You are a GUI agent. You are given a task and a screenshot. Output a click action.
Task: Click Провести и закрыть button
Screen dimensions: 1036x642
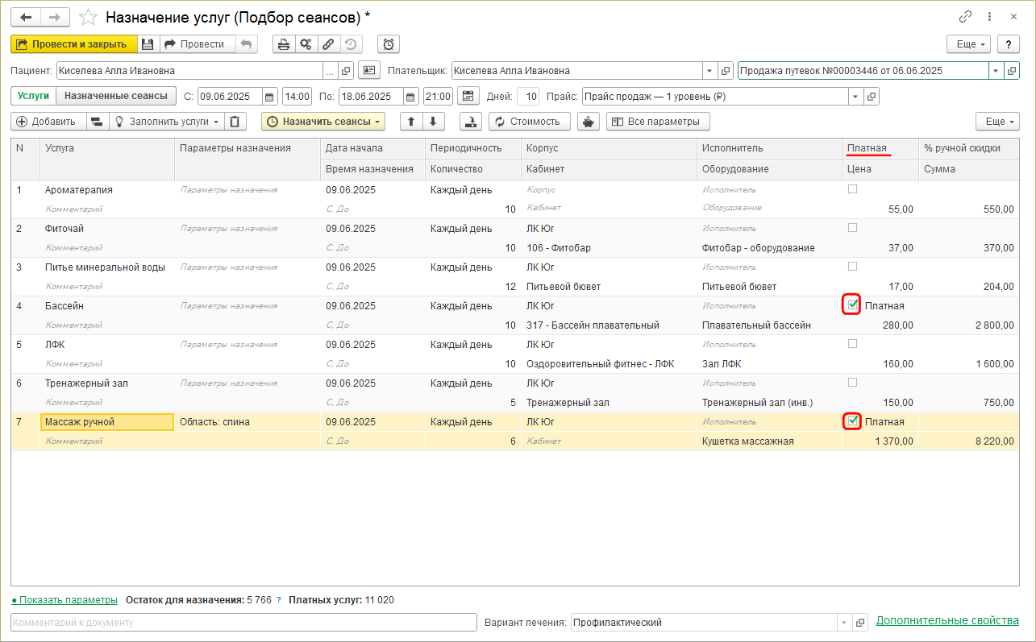coord(73,44)
